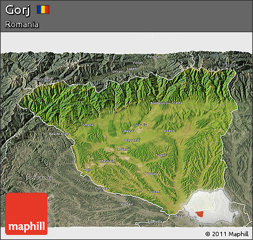Click the Bumbesti-Jiu town label
Viewport: 253px width, 240px height.
(x=161, y=103)
